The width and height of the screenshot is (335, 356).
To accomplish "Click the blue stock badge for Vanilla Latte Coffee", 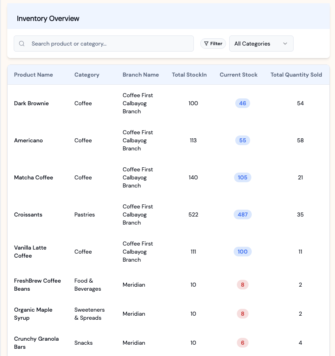I will pyautogui.click(x=243, y=252).
